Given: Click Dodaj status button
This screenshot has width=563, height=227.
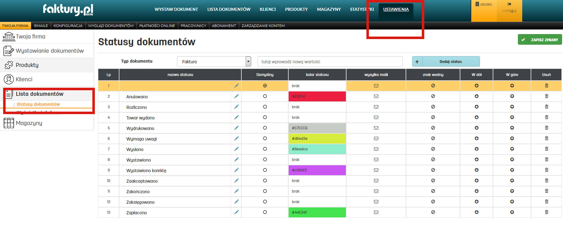Looking at the screenshot, I should (446, 61).
